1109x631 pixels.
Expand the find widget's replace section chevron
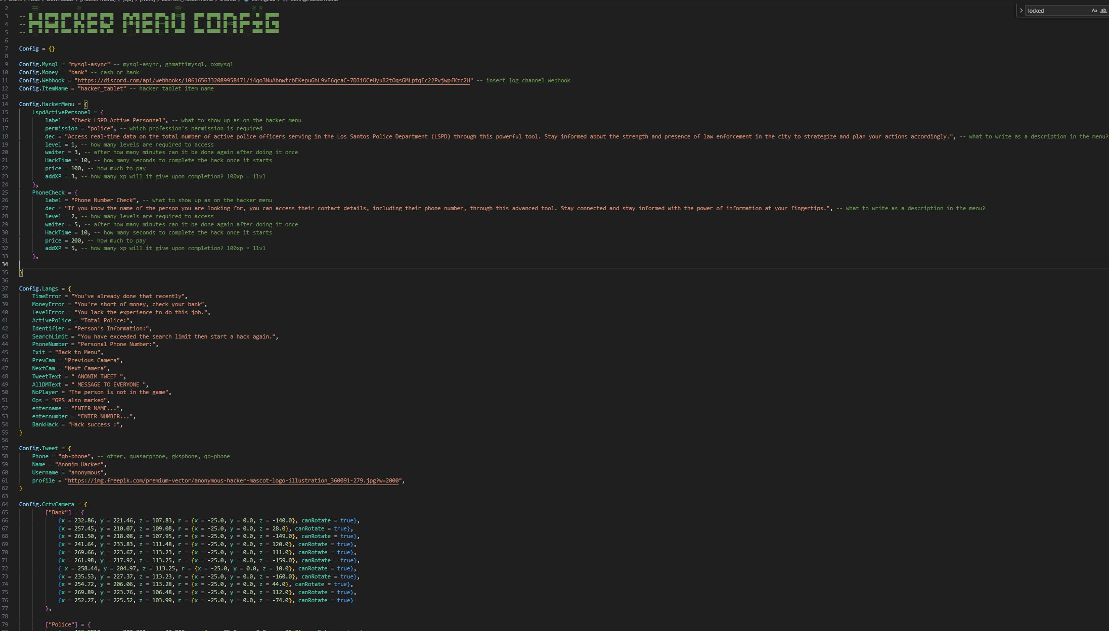1022,10
